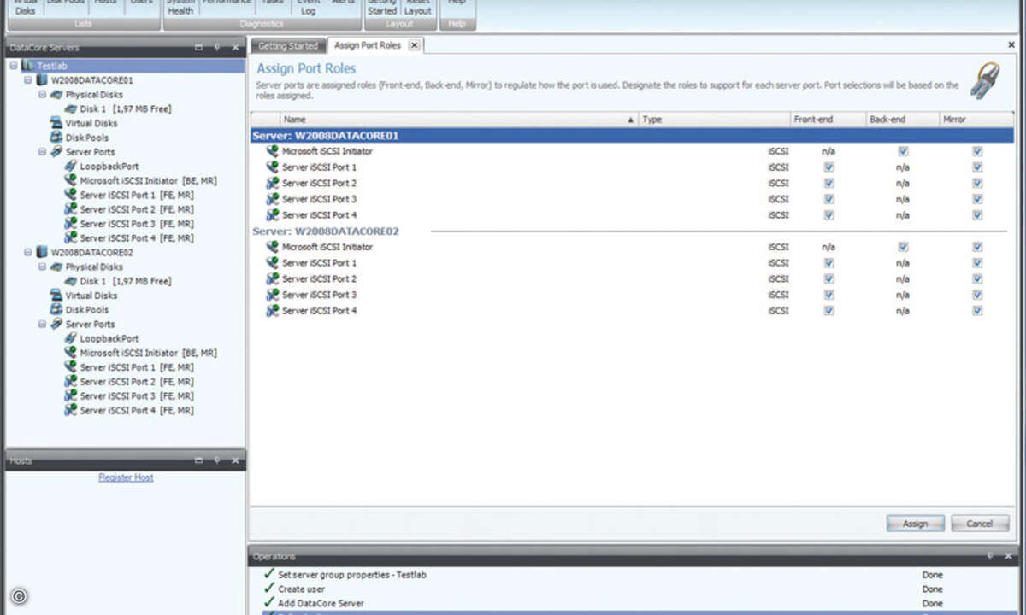Viewport: 1026px width, 615px height.
Task: Click the pin icon of Hosts panel
Action: click(x=217, y=460)
